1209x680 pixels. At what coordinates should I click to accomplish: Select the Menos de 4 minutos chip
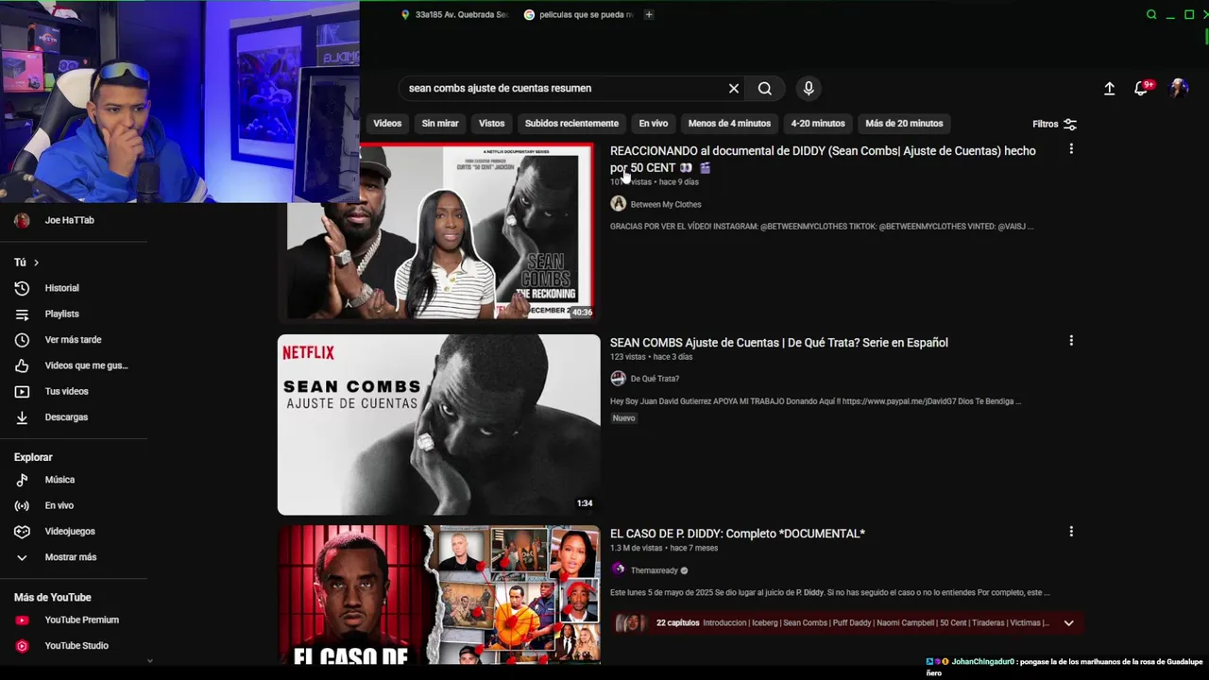tap(729, 123)
